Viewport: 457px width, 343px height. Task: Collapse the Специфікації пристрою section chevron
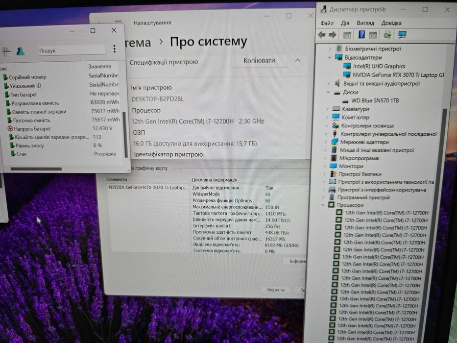pos(297,61)
